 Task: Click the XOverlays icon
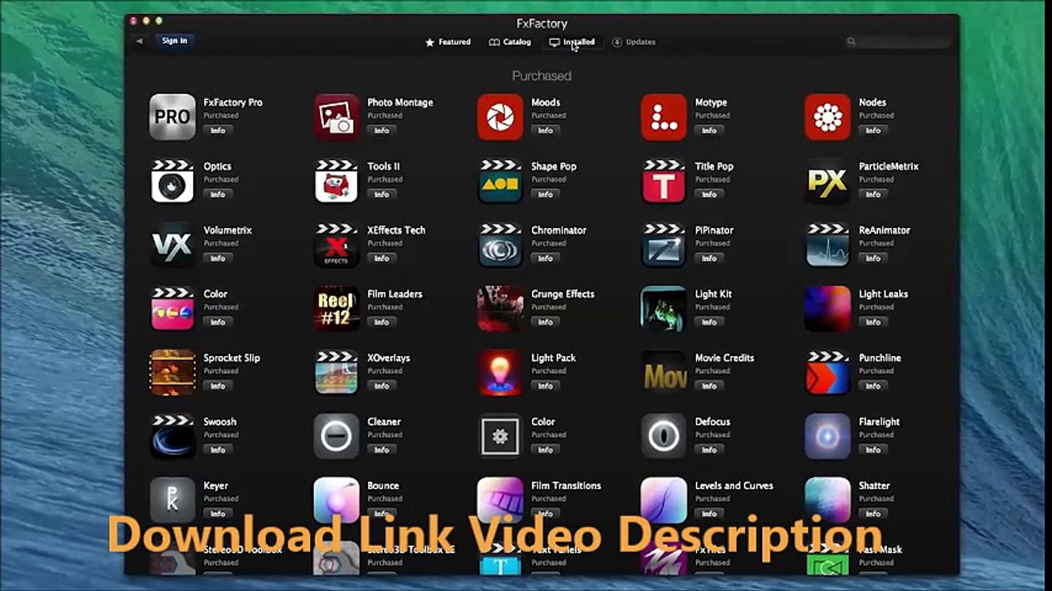[x=336, y=372]
